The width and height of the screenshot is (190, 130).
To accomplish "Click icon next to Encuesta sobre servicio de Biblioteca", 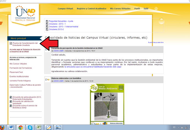I will pyautogui.click(x=11, y=106).
